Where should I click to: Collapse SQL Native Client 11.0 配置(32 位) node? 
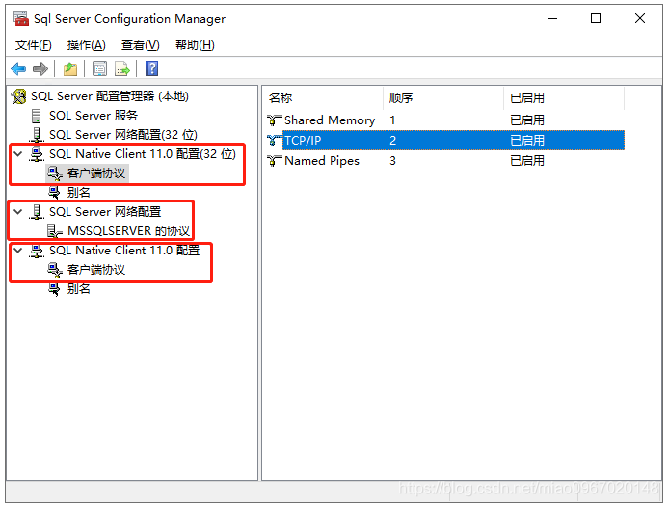pyautogui.click(x=18, y=154)
